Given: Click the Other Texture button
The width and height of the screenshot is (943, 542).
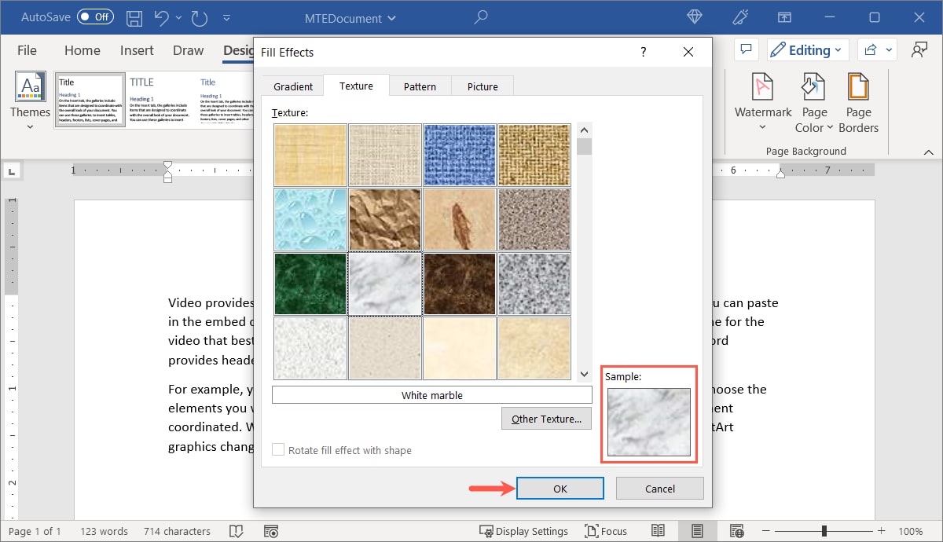Looking at the screenshot, I should pyautogui.click(x=546, y=418).
